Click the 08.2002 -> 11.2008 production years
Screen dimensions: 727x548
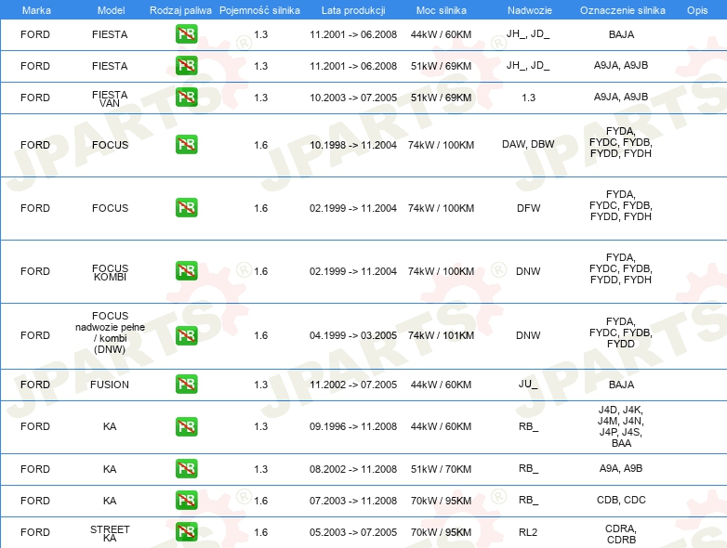tap(353, 469)
